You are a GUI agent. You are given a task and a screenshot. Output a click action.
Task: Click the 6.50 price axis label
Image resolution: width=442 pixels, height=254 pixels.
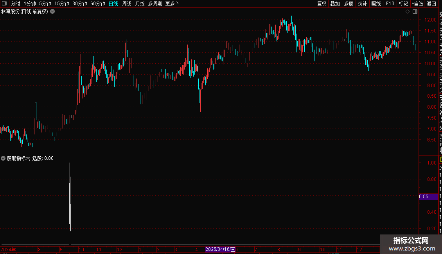pyautogui.click(x=431, y=140)
